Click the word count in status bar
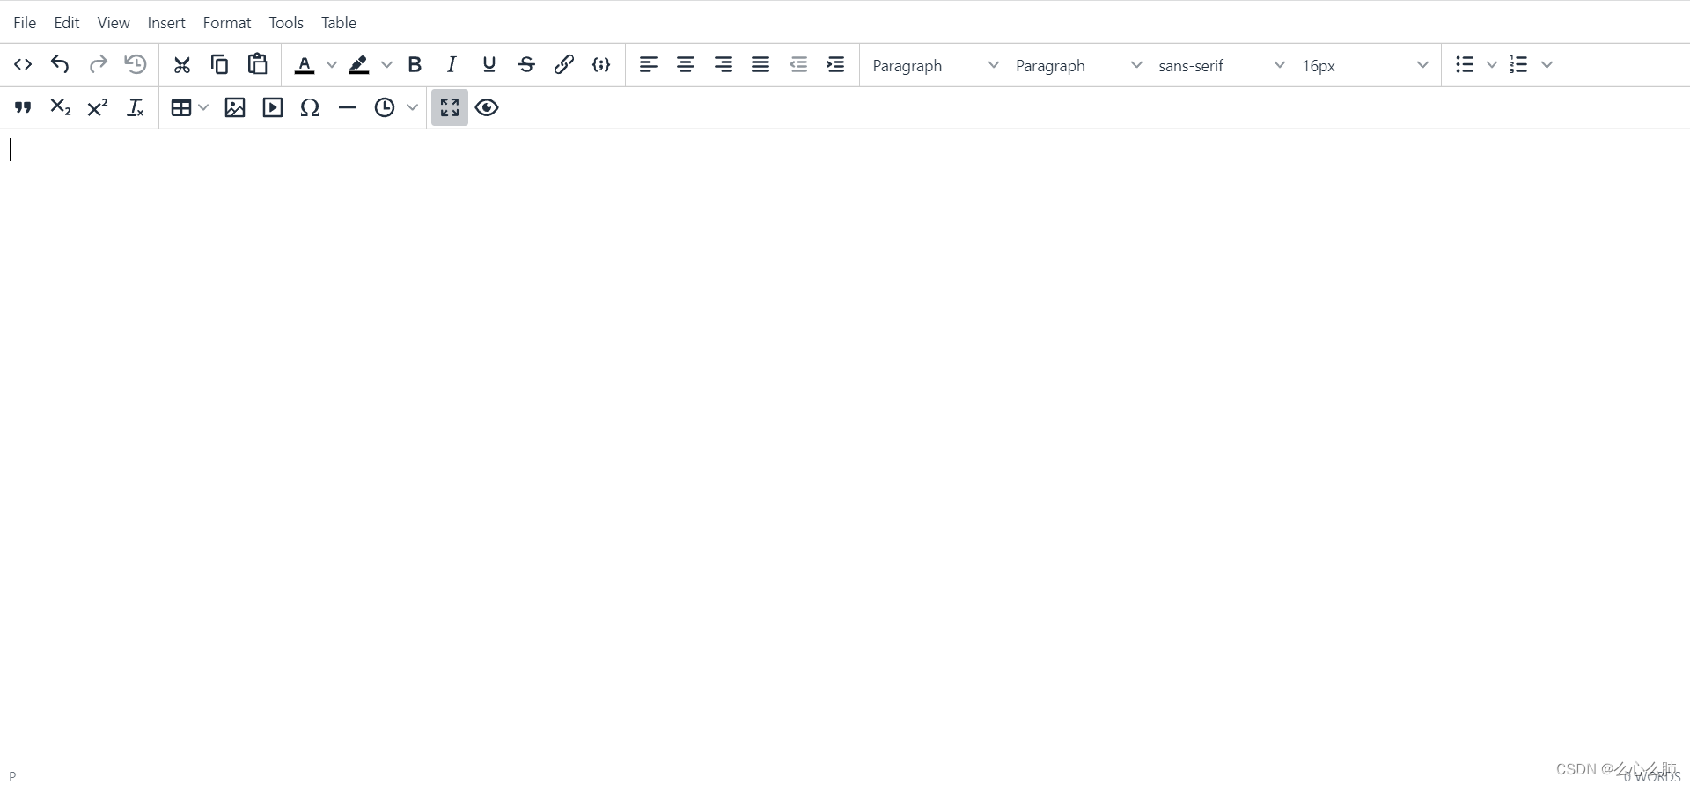The width and height of the screenshot is (1690, 785). click(1652, 776)
